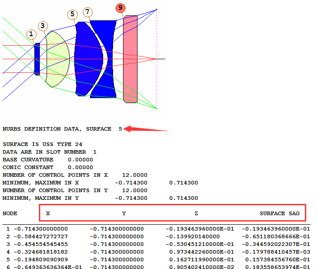318x269 pixels.
Task: Click node 6 X value -0.649363636364E-01
Action: [48, 267]
